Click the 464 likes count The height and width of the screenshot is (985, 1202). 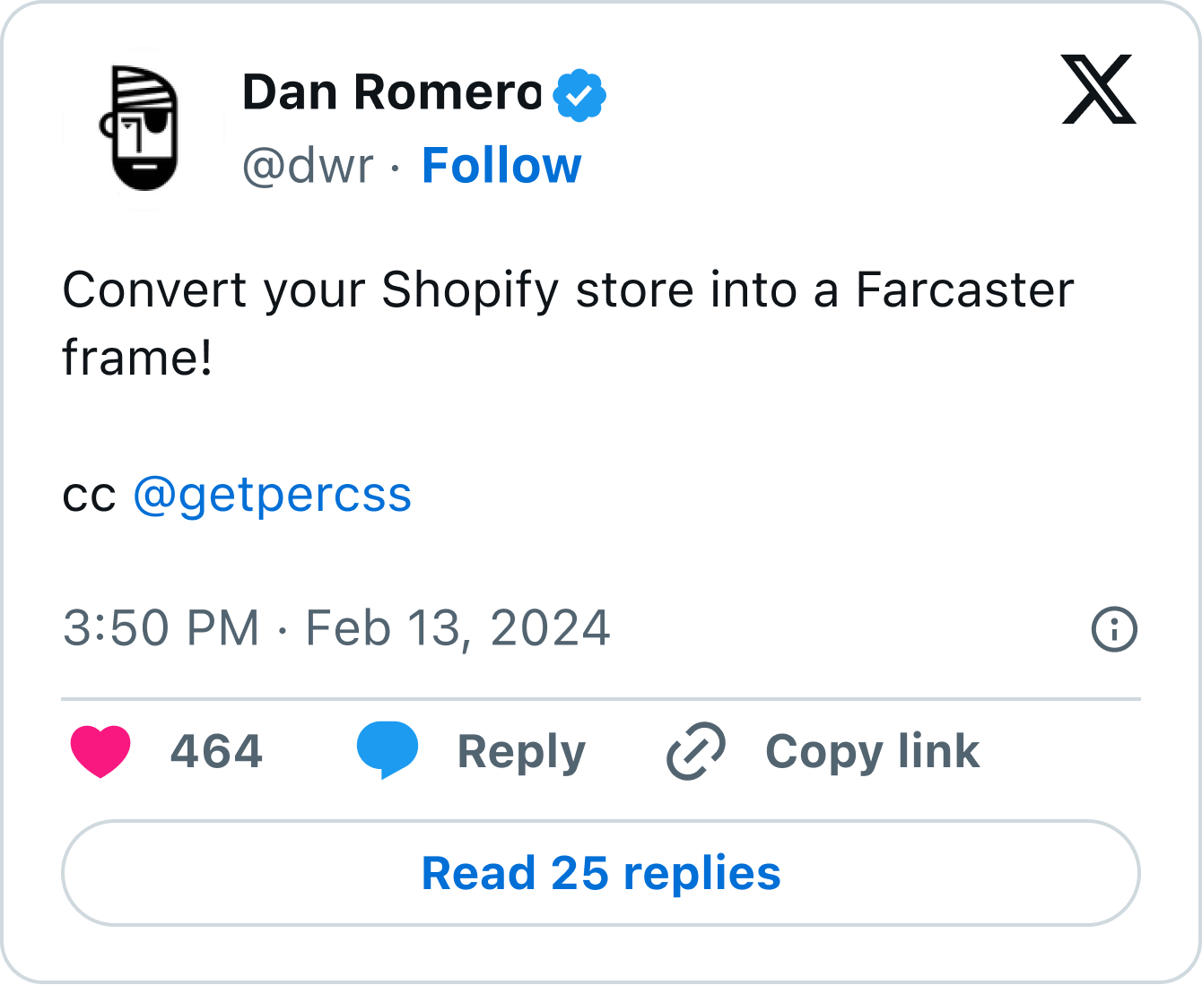[x=216, y=751]
